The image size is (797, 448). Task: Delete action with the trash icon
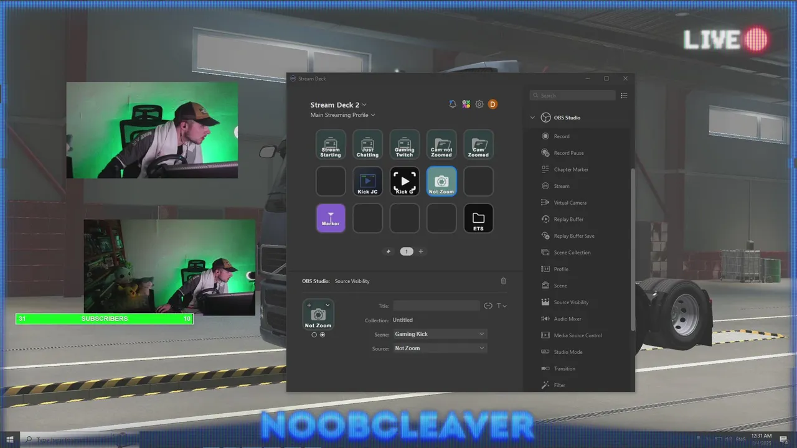pos(504,281)
